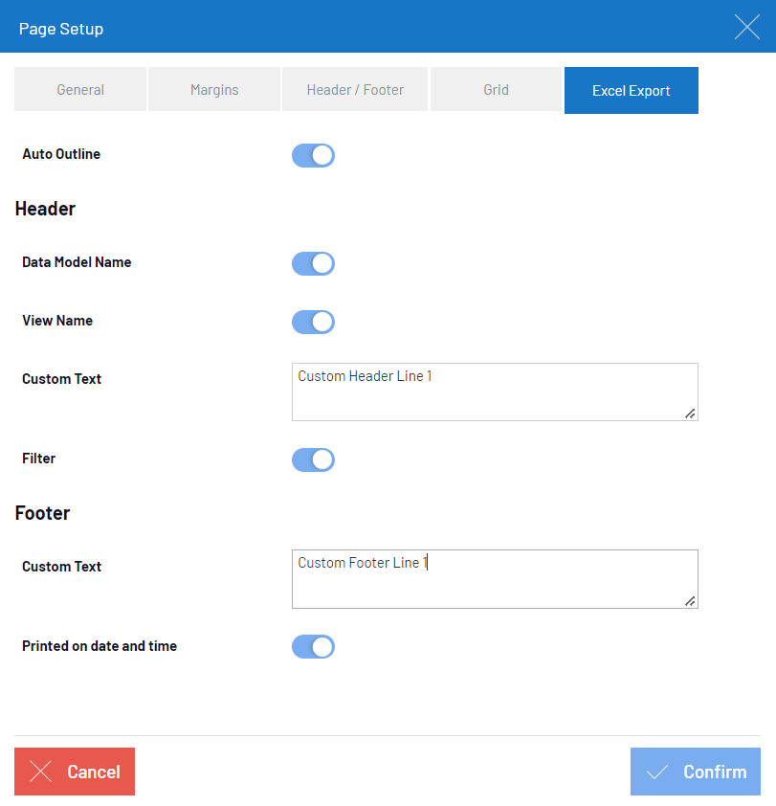Viewport: 776px width, 806px height.
Task: Click the checkmark icon inside Confirm button
Action: (657, 772)
